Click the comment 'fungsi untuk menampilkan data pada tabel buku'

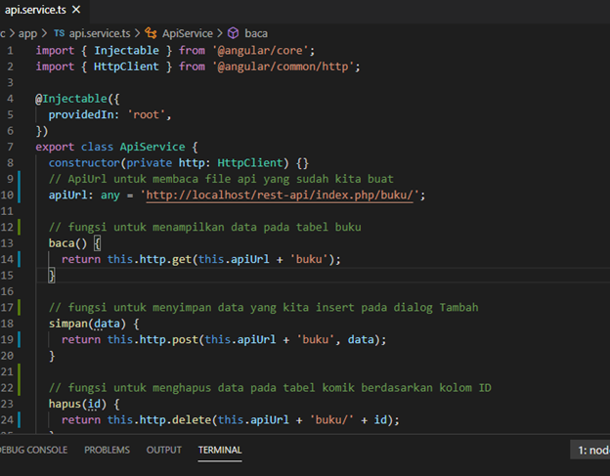[x=204, y=227]
